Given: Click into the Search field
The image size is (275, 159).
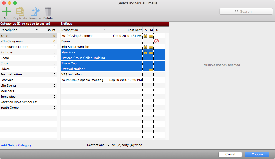Looking at the screenshot, I should (x=246, y=11).
